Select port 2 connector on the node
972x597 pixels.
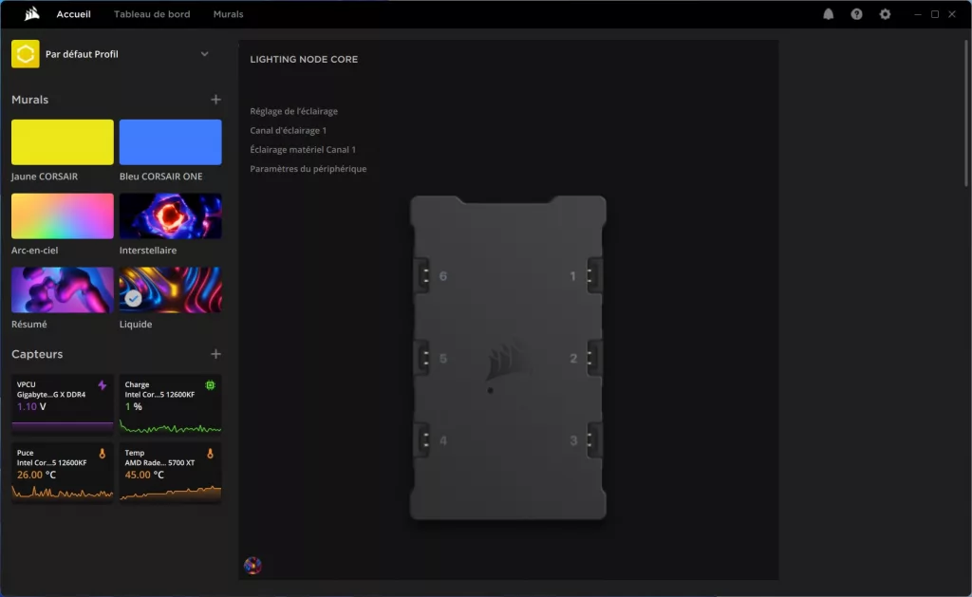(594, 359)
